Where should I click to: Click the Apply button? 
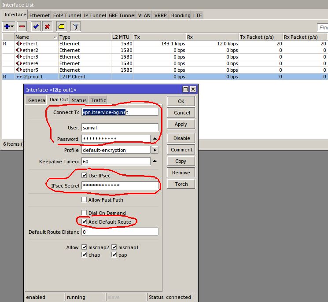point(181,124)
